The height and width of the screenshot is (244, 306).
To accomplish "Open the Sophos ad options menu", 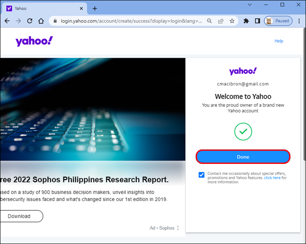I will click(x=178, y=228).
